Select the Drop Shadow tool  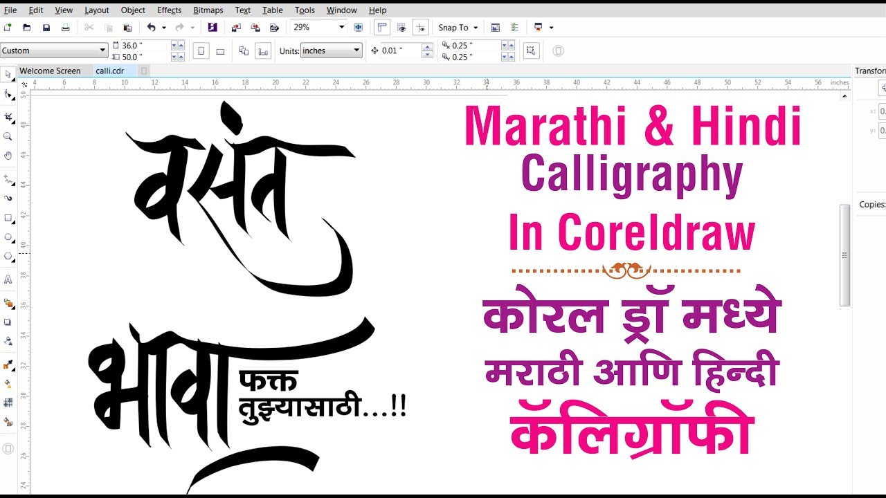click(x=8, y=322)
